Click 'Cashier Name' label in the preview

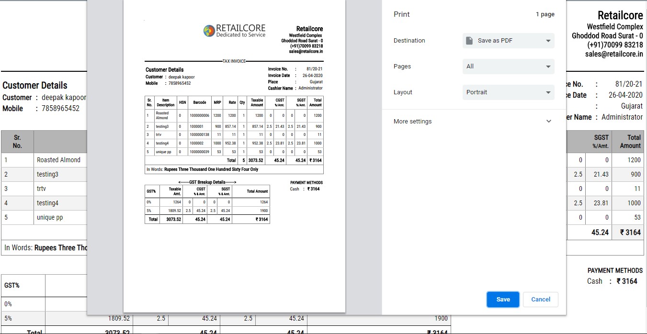[281, 88]
